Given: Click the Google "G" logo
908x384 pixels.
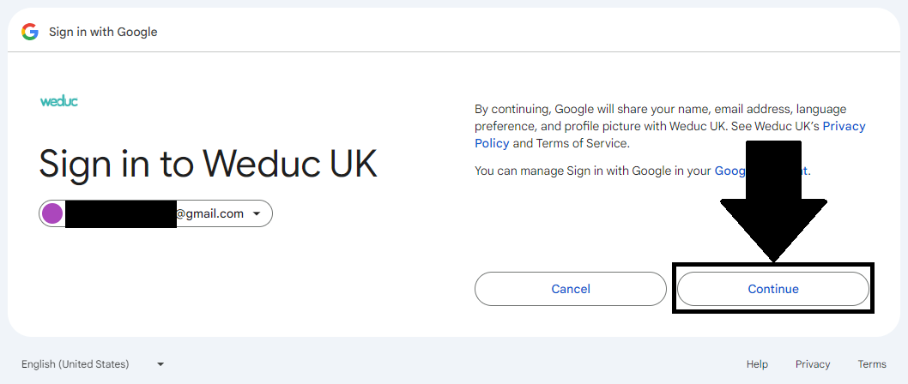Looking at the screenshot, I should [30, 32].
